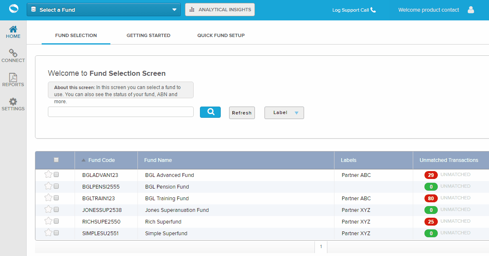This screenshot has height=256, width=489.
Task: Sort table by Fund Code column
Action: click(101, 160)
